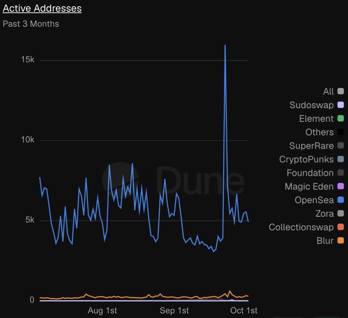
Task: Click the Sudoswap legend color swatch
Action: click(340, 105)
